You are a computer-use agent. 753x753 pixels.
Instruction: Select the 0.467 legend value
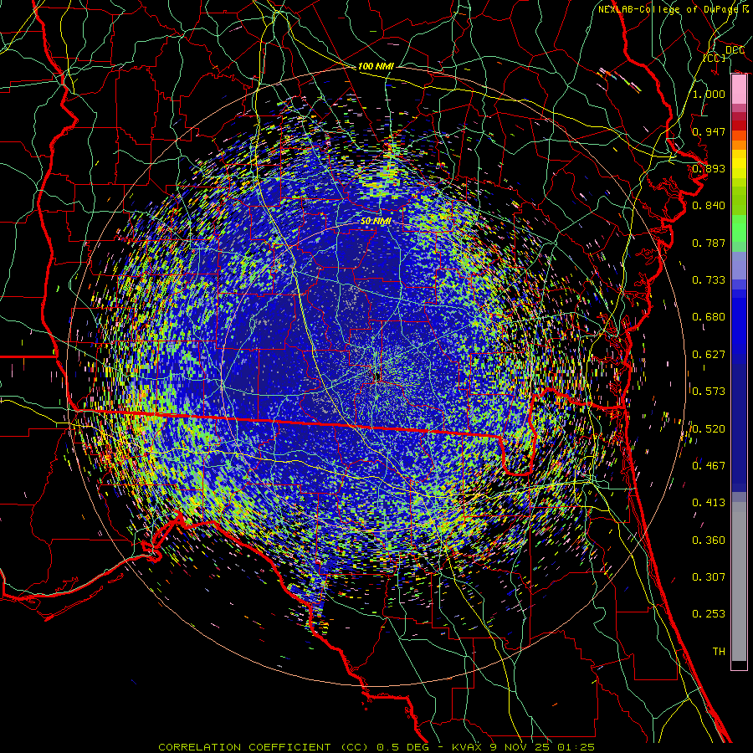point(709,466)
